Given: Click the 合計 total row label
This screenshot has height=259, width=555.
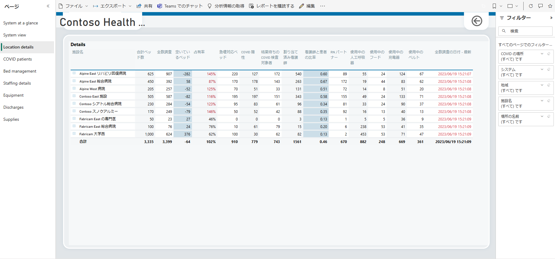Looking at the screenshot, I should click(x=83, y=142).
